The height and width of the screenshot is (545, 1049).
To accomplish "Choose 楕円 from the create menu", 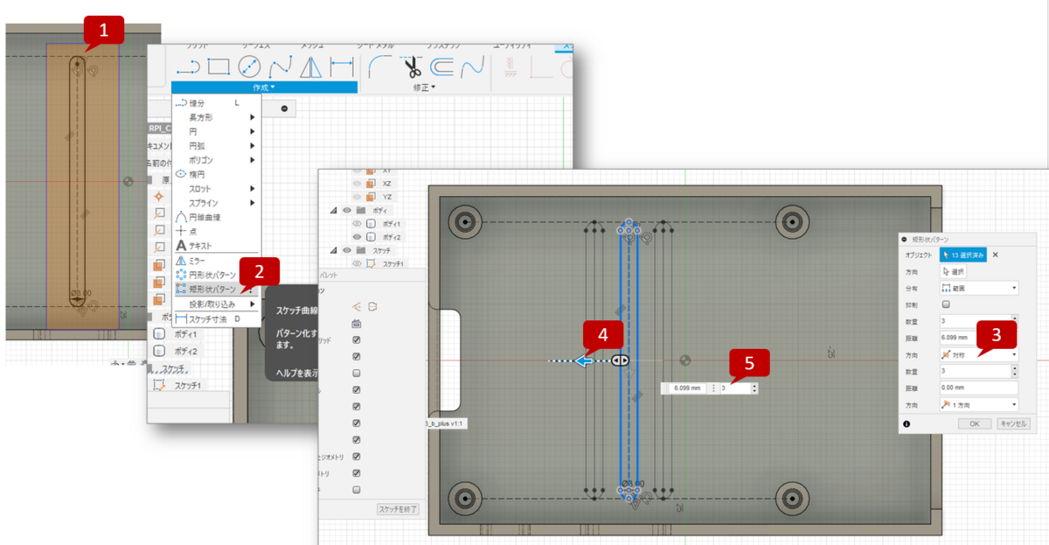I will coord(216,174).
